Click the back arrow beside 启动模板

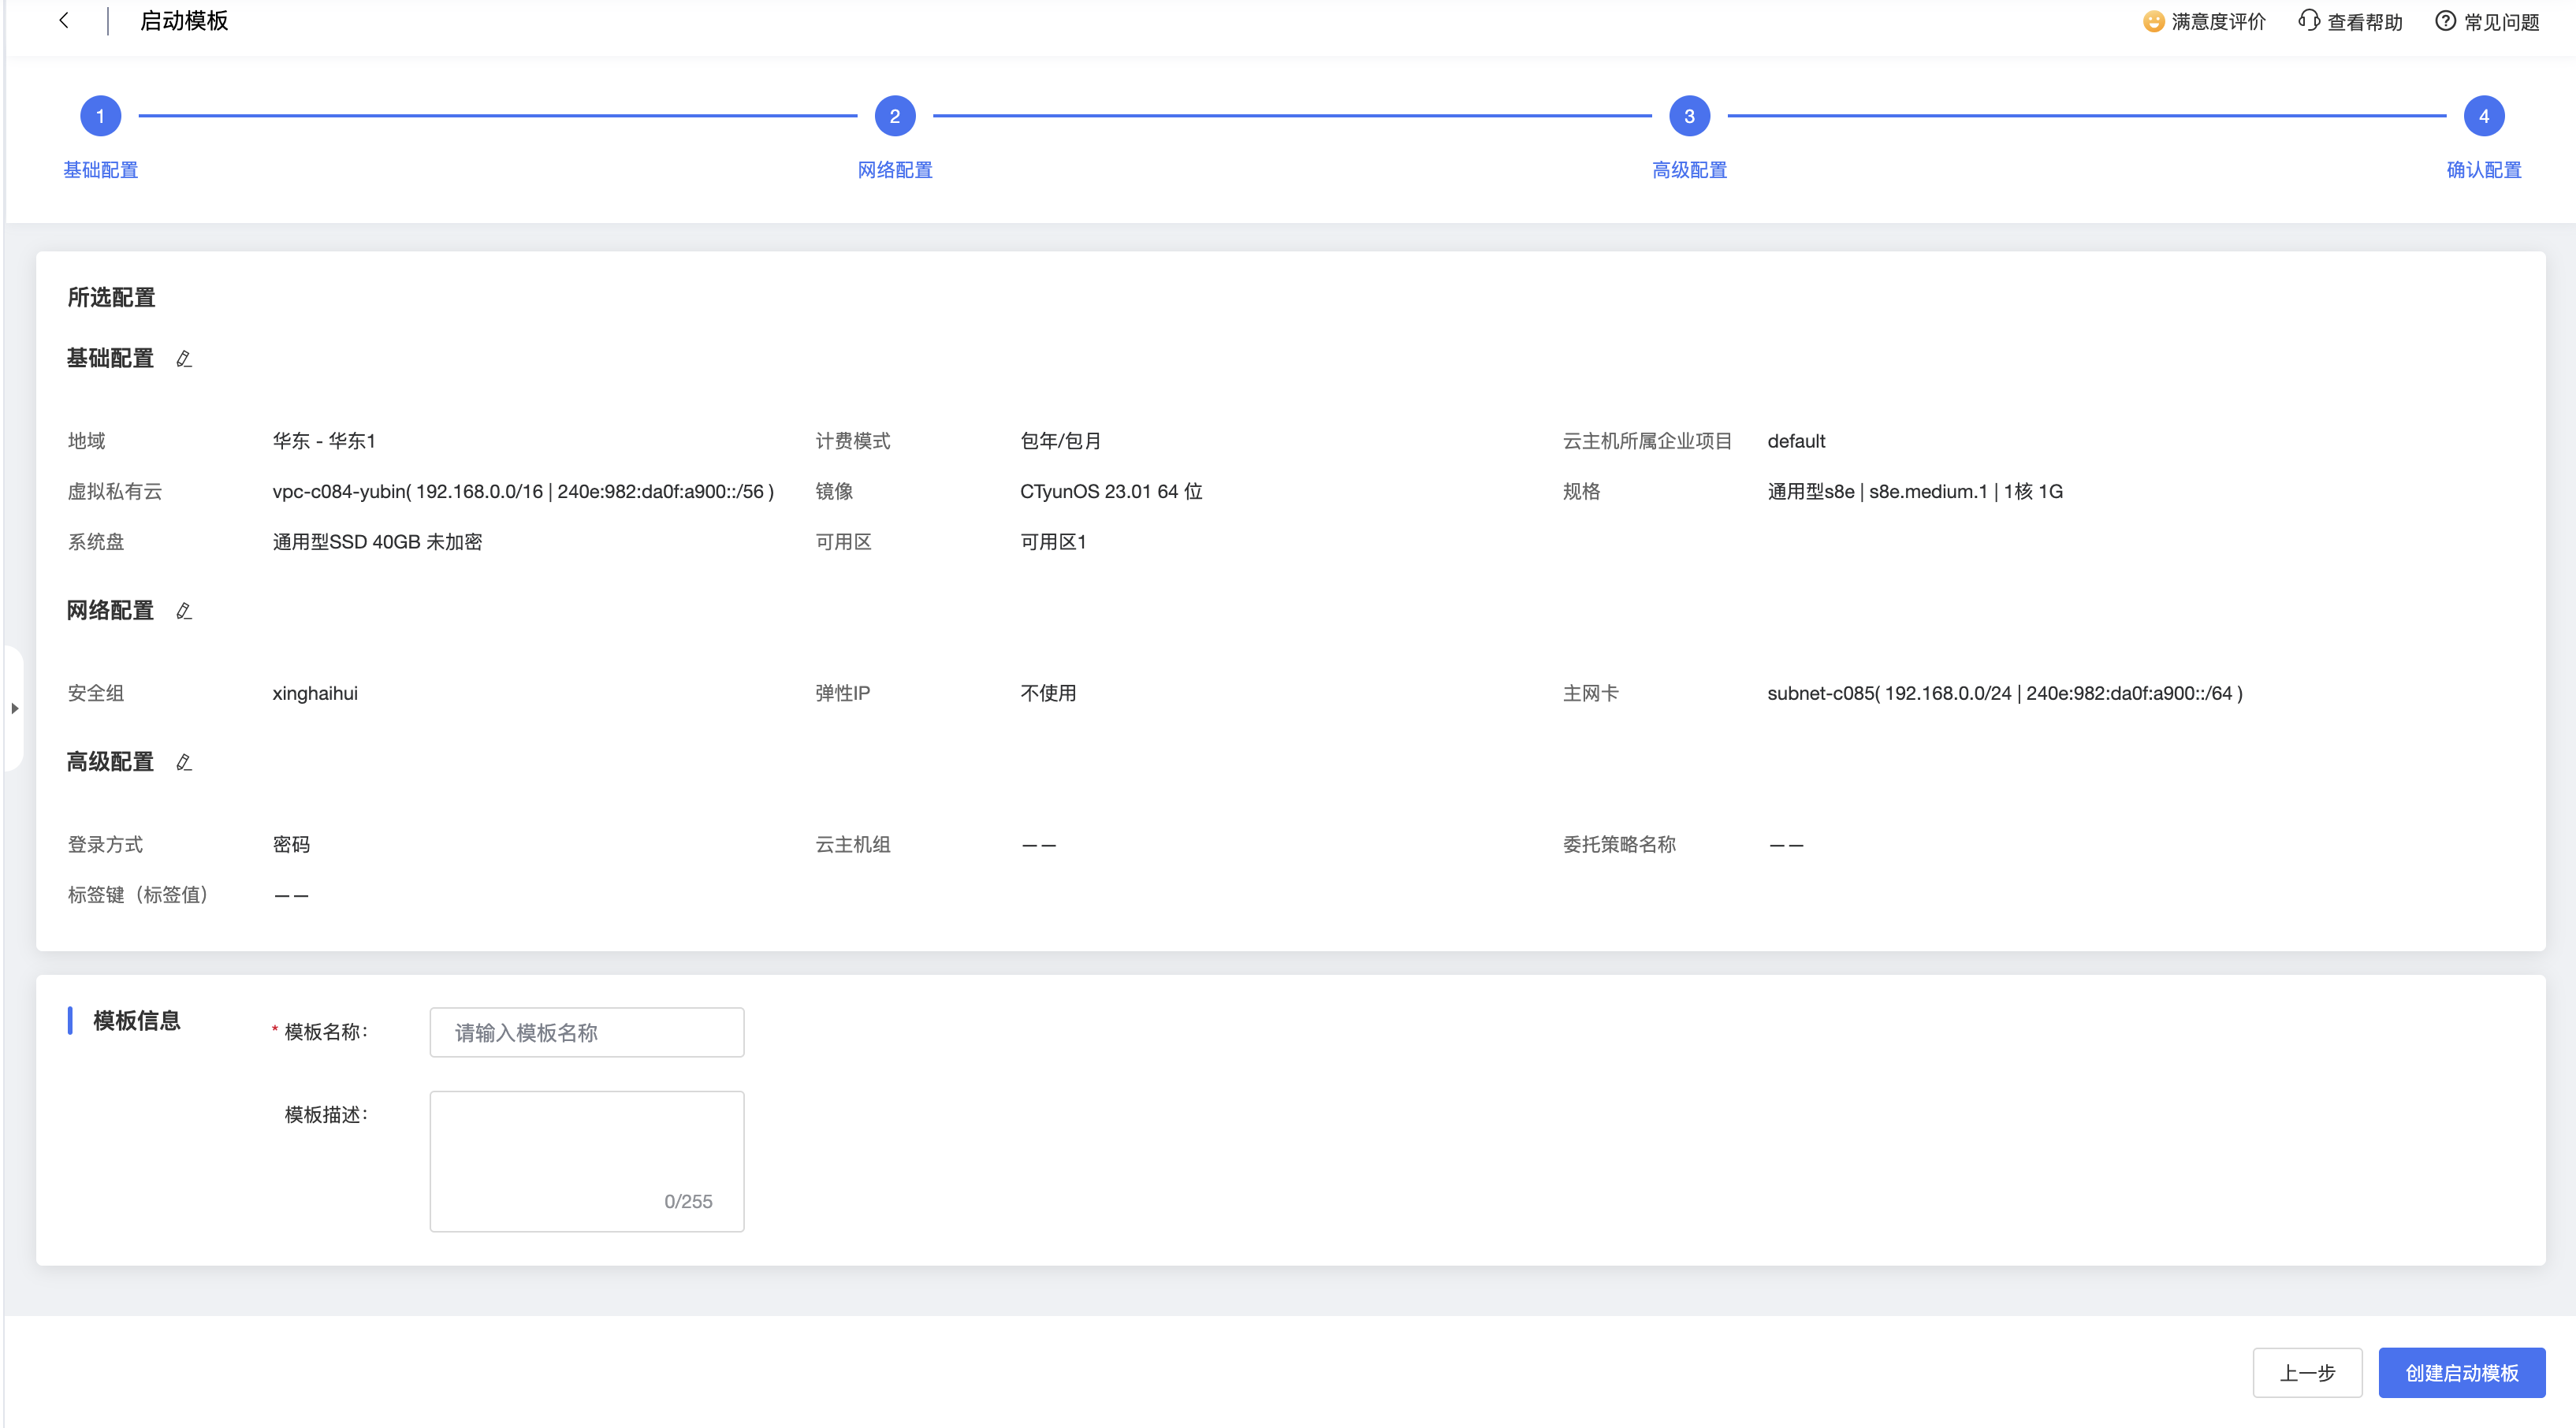64,20
